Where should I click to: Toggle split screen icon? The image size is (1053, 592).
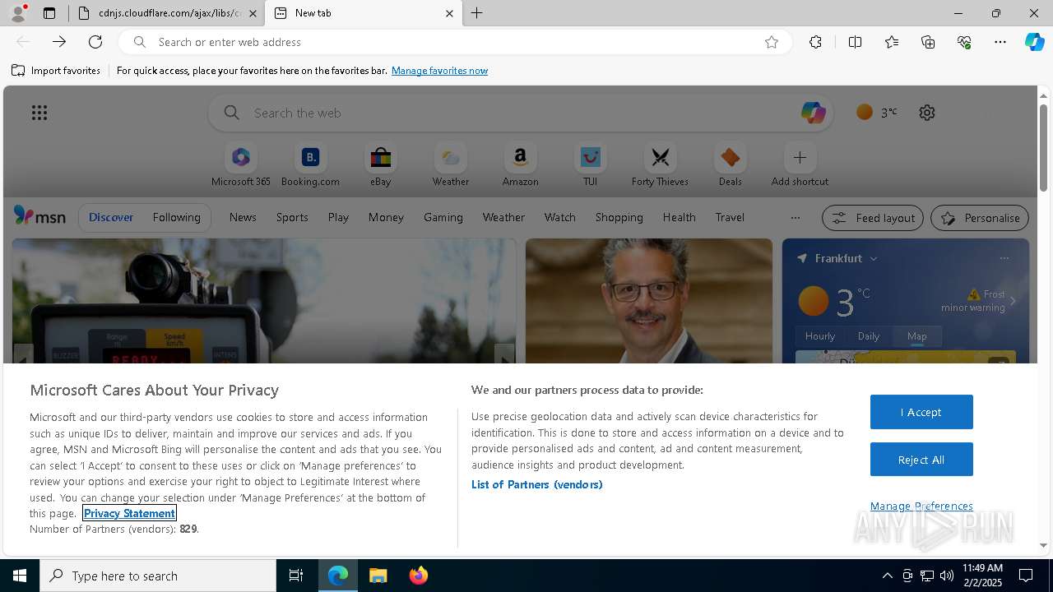click(x=855, y=42)
